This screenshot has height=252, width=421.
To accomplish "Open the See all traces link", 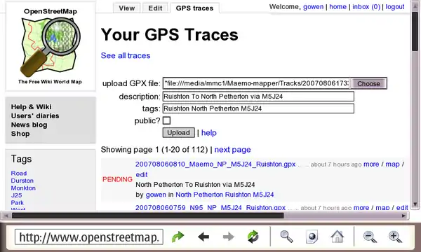I will pyautogui.click(x=126, y=55).
